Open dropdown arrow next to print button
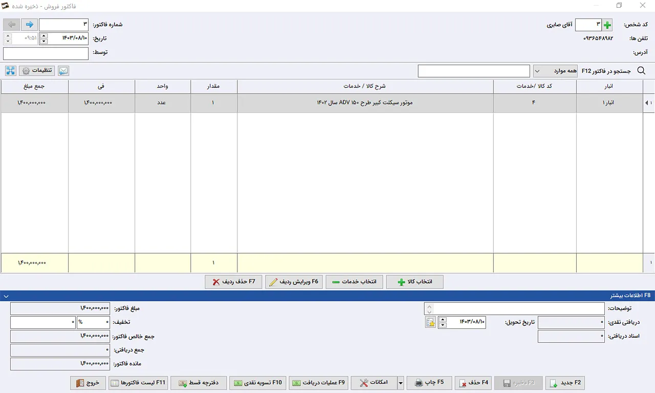Viewport: 655px width, 393px height. 401,383
